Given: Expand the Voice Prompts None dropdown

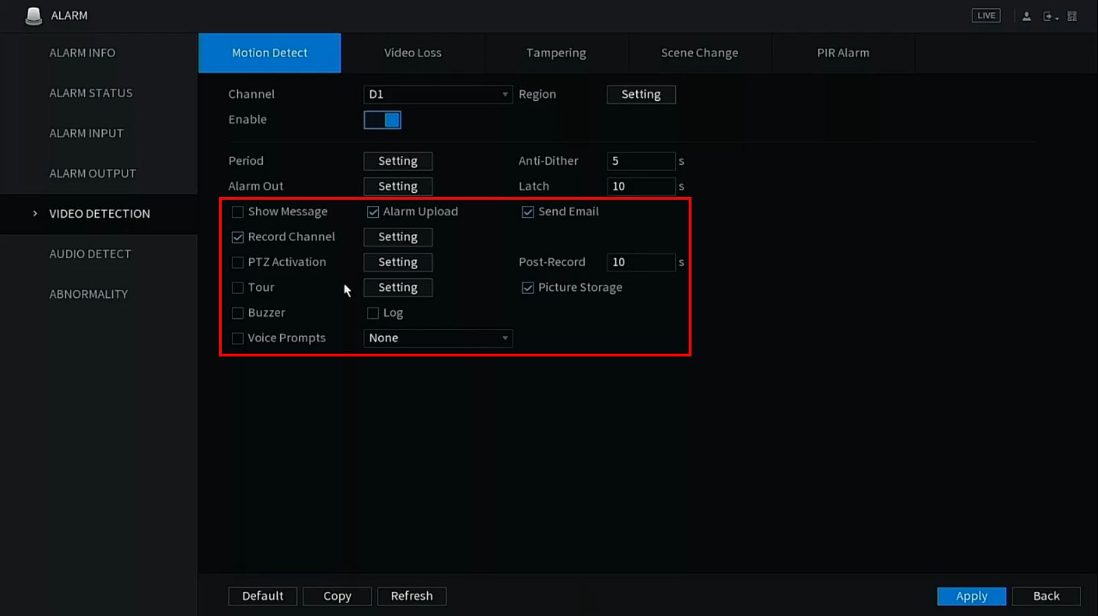Looking at the screenshot, I should click(437, 338).
